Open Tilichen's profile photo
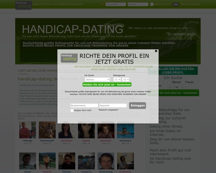The height and width of the screenshot is (173, 216). pos(67,161)
